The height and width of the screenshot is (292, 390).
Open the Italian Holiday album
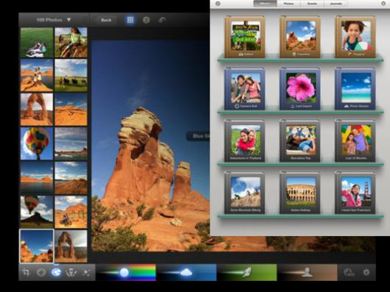click(300, 193)
